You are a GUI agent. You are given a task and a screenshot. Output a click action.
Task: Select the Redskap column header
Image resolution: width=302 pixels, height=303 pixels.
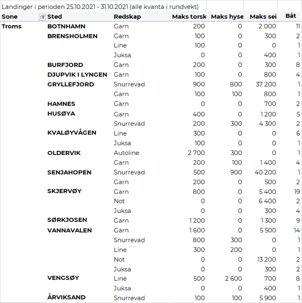click(x=127, y=17)
